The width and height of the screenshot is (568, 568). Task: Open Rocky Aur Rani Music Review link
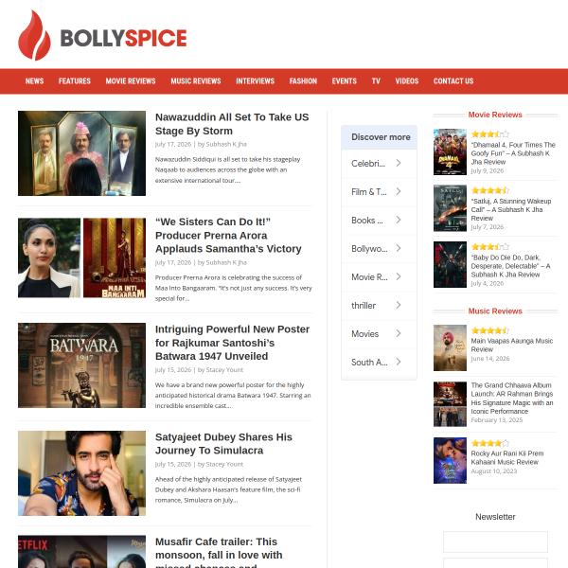(507, 457)
